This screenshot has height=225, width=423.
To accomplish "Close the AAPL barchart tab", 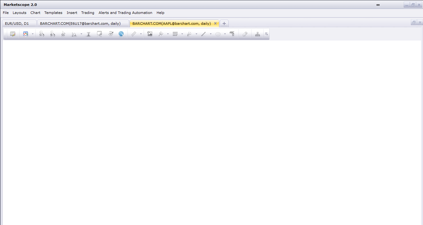I will tap(215, 24).
